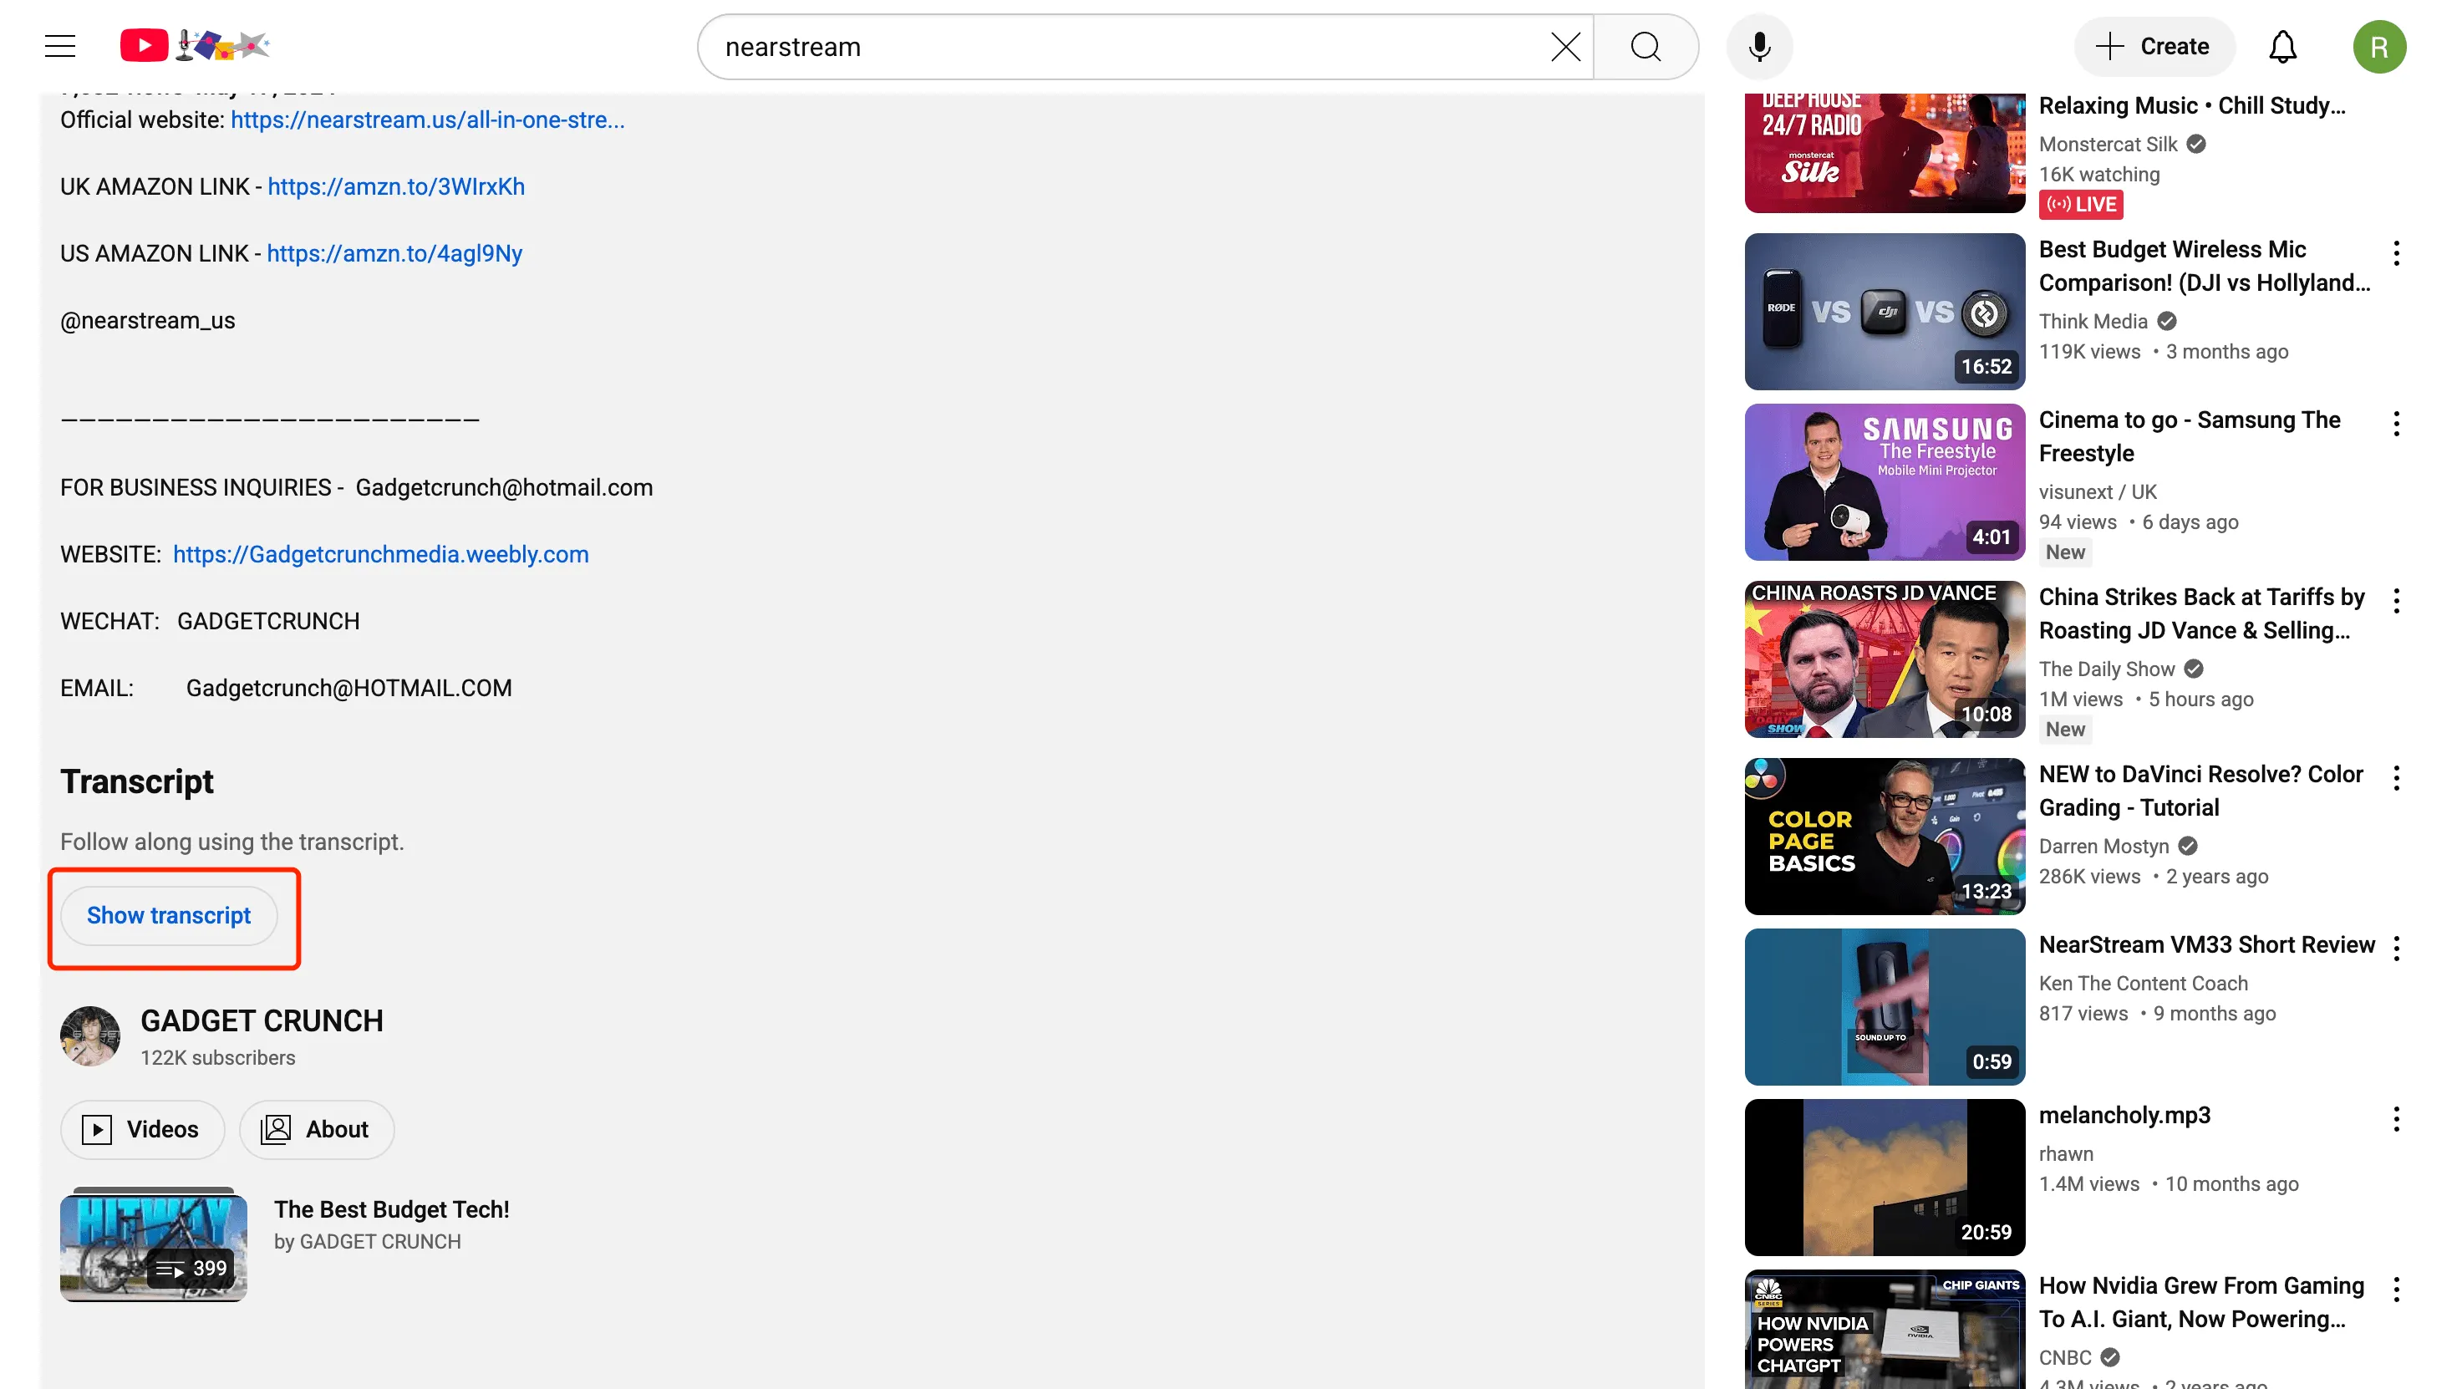The height and width of the screenshot is (1389, 2457).
Task: Open the Gadgetcrunchmedia weebly website link
Action: [380, 554]
